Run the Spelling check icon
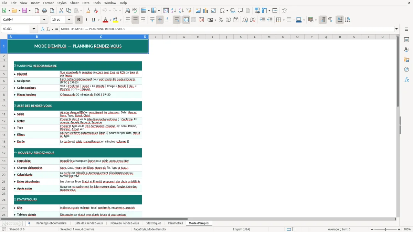 (135, 11)
